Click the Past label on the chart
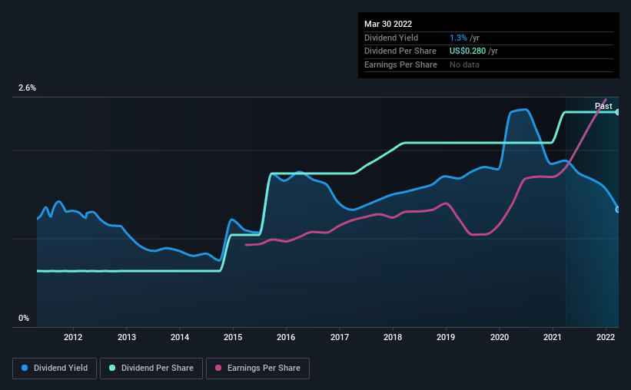 coord(603,106)
